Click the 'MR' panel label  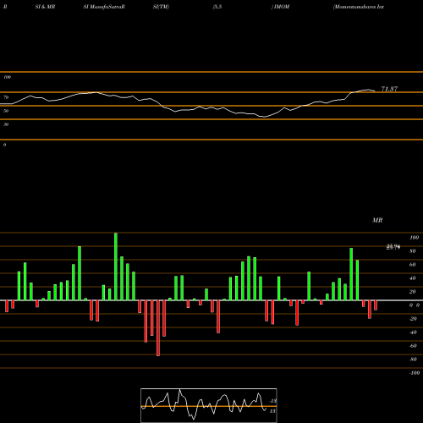coord(377,220)
